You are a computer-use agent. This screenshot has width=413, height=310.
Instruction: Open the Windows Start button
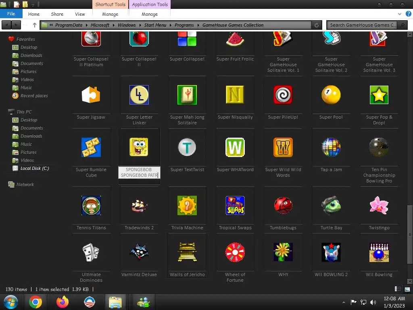[x=11, y=302]
